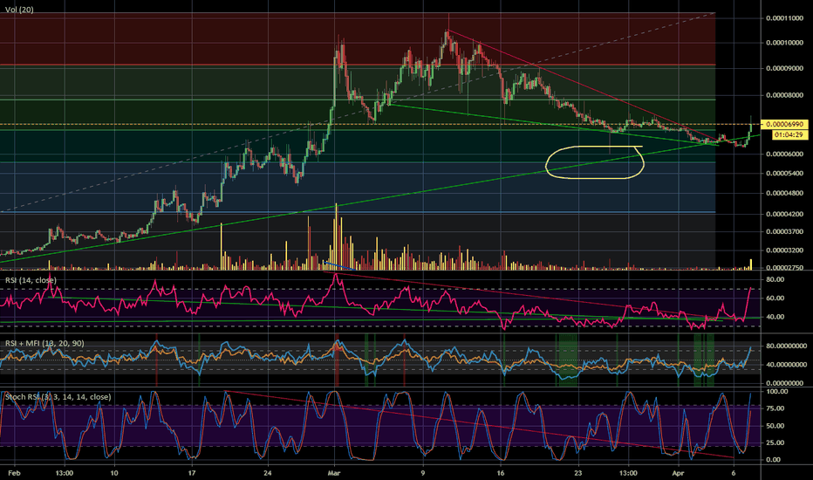The image size is (813, 480).
Task: Click the 0.00004800 price axis label
Action: tap(784, 193)
